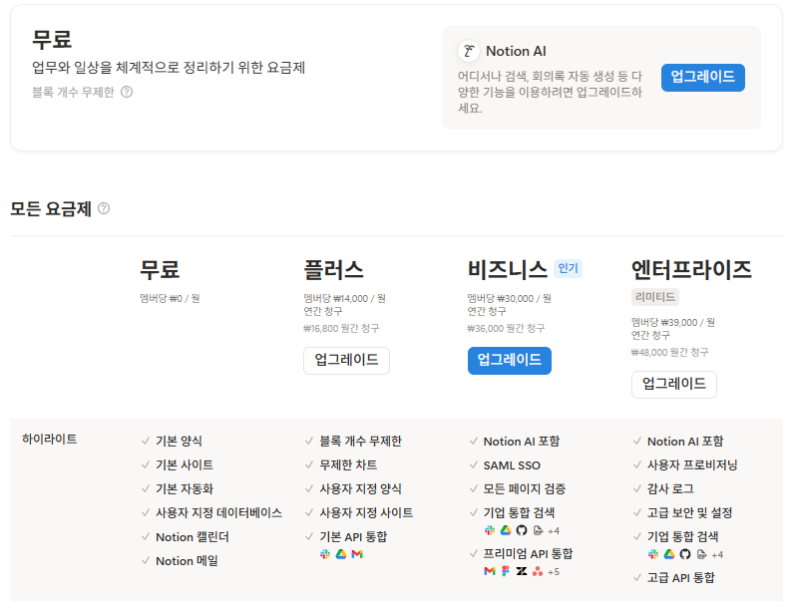Click the Notion AI logo icon
Image resolution: width=792 pixels, height=609 pixels.
(x=468, y=51)
